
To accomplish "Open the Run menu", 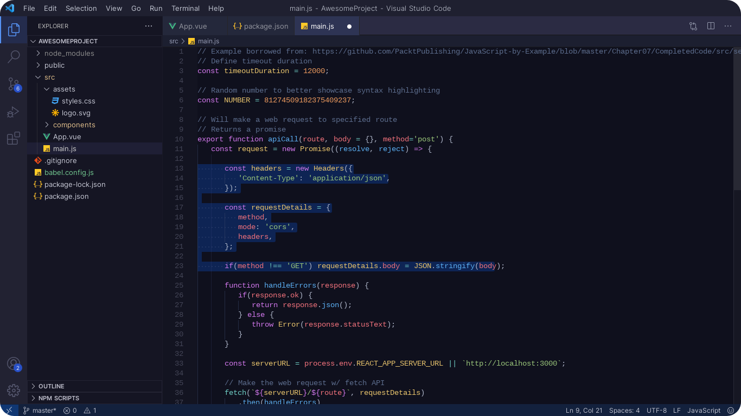I will (x=156, y=8).
